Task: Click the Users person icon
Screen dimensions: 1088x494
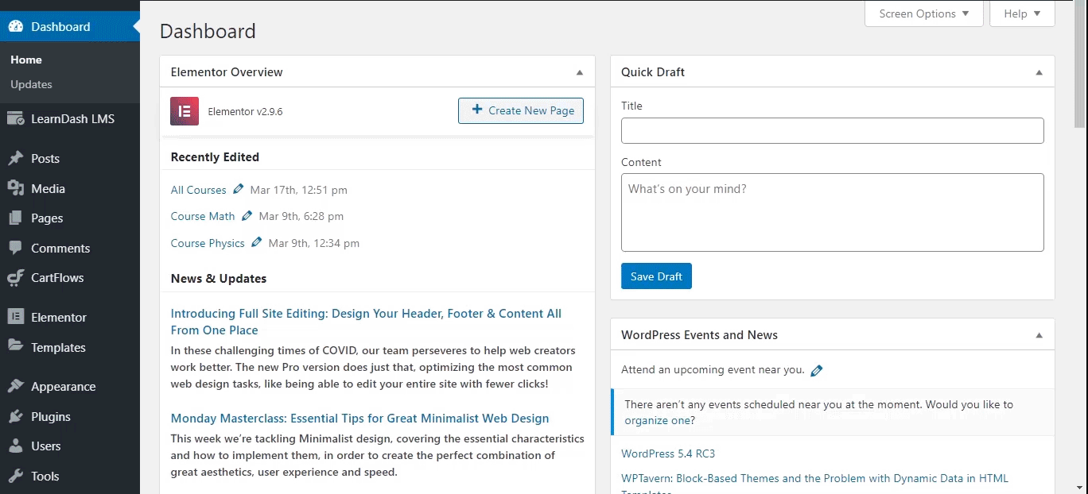Action: [x=16, y=446]
